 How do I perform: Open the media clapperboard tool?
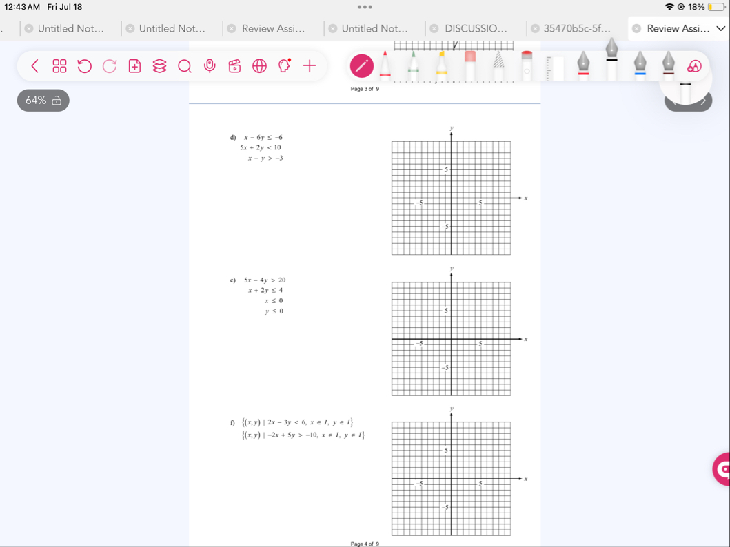pos(234,66)
